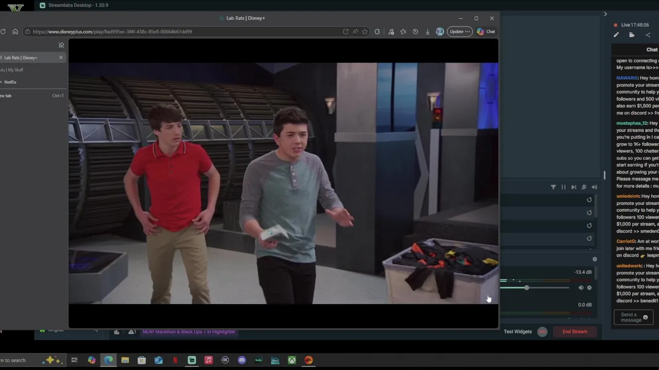Open the Xbox app from the taskbar

292,360
